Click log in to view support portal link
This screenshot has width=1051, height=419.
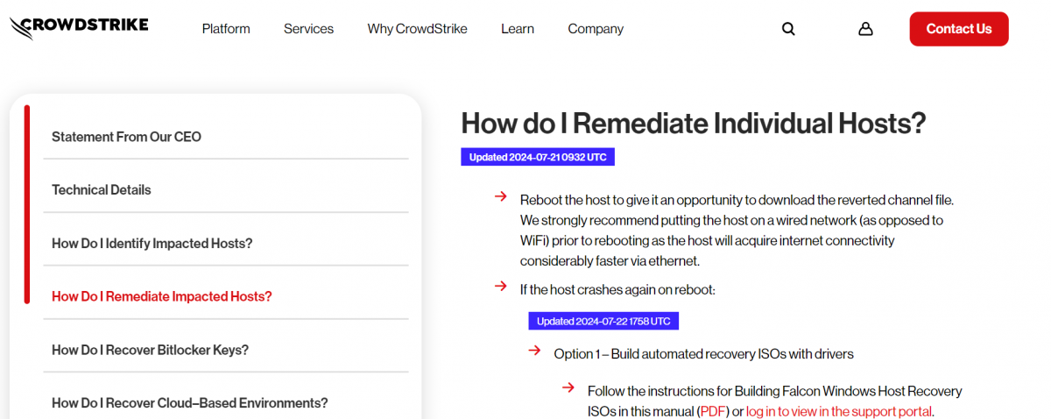coord(839,411)
